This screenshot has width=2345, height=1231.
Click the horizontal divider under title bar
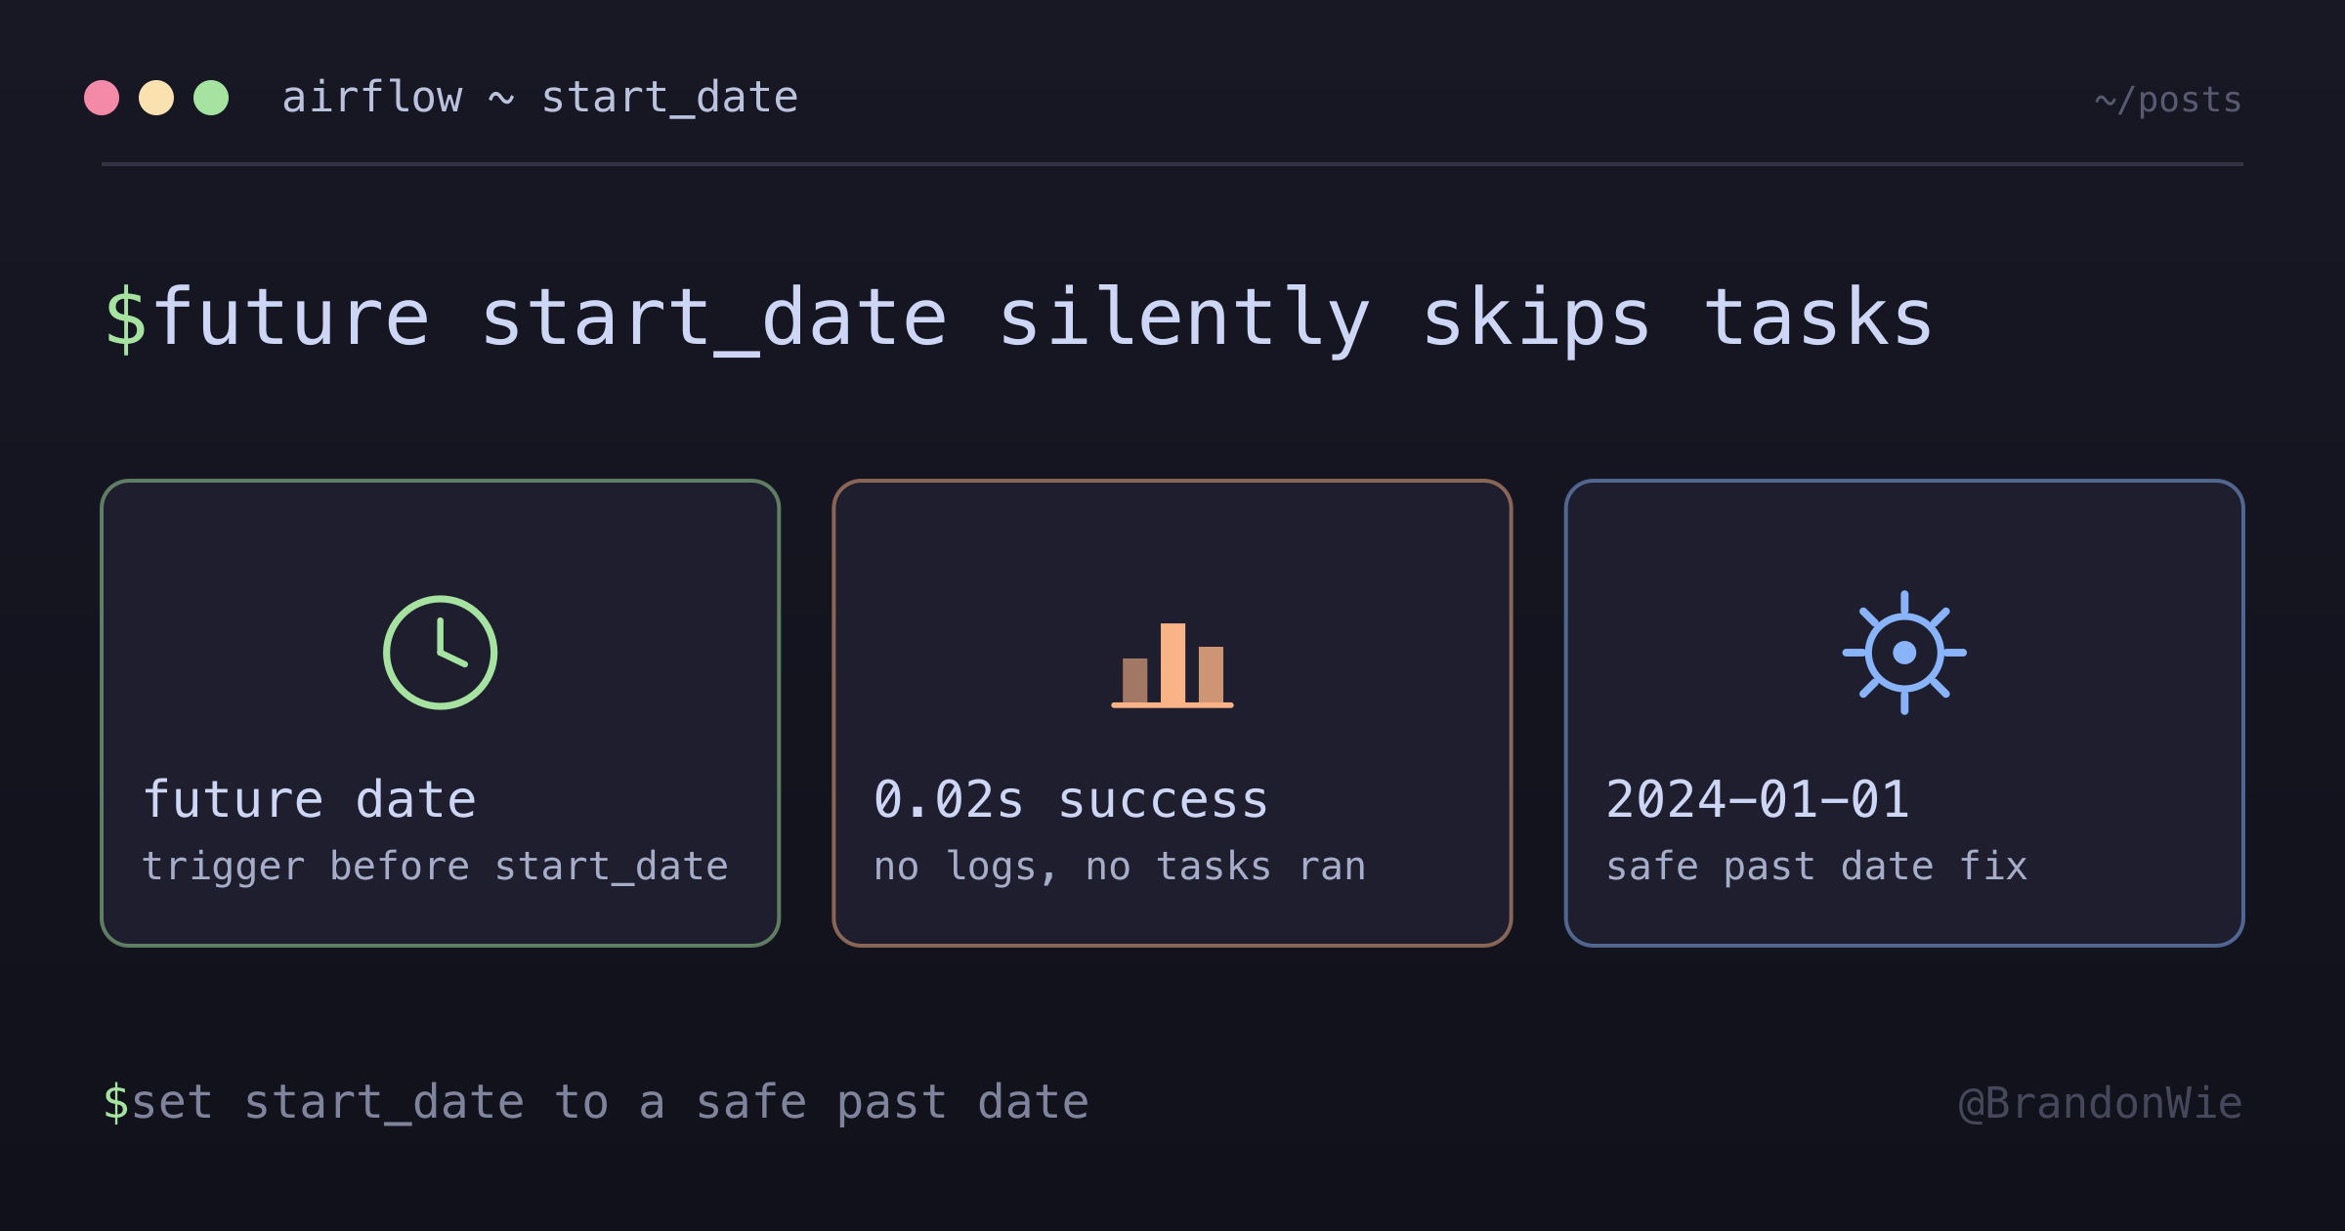tap(1172, 164)
